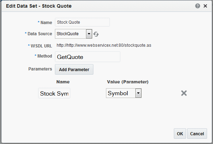
Task: Click the Value (Parameter) column header
Action: (x=128, y=82)
